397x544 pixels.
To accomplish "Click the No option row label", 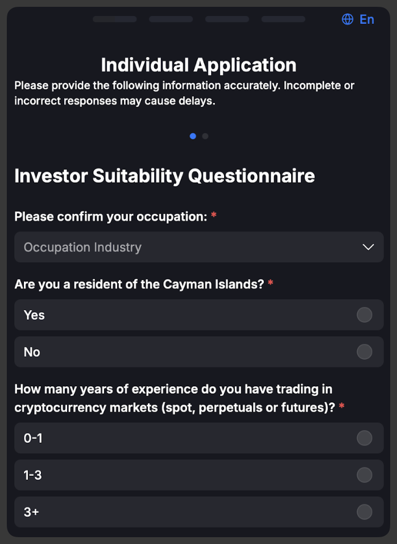I will click(x=32, y=352).
